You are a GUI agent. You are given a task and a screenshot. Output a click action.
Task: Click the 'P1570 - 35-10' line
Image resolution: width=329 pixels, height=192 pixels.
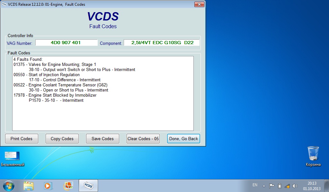pyautogui.click(x=56, y=100)
